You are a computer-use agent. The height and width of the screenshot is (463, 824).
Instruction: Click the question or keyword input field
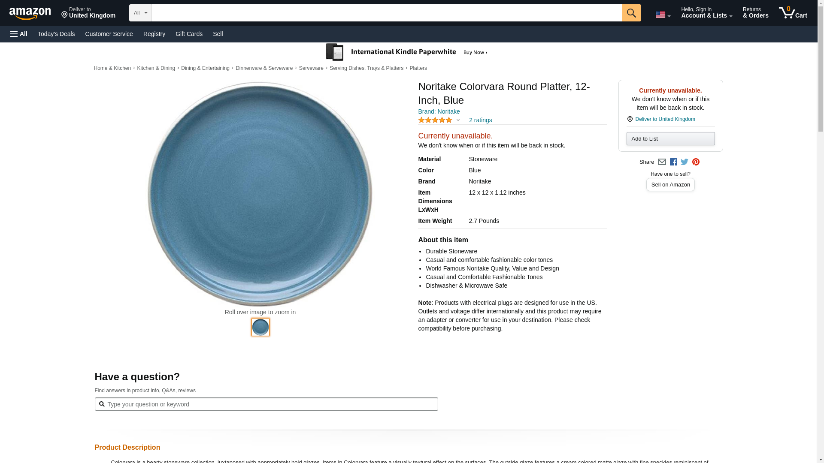[270, 404]
